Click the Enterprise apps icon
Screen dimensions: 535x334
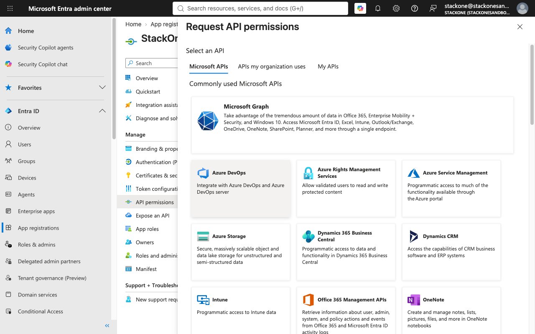[x=8, y=211]
